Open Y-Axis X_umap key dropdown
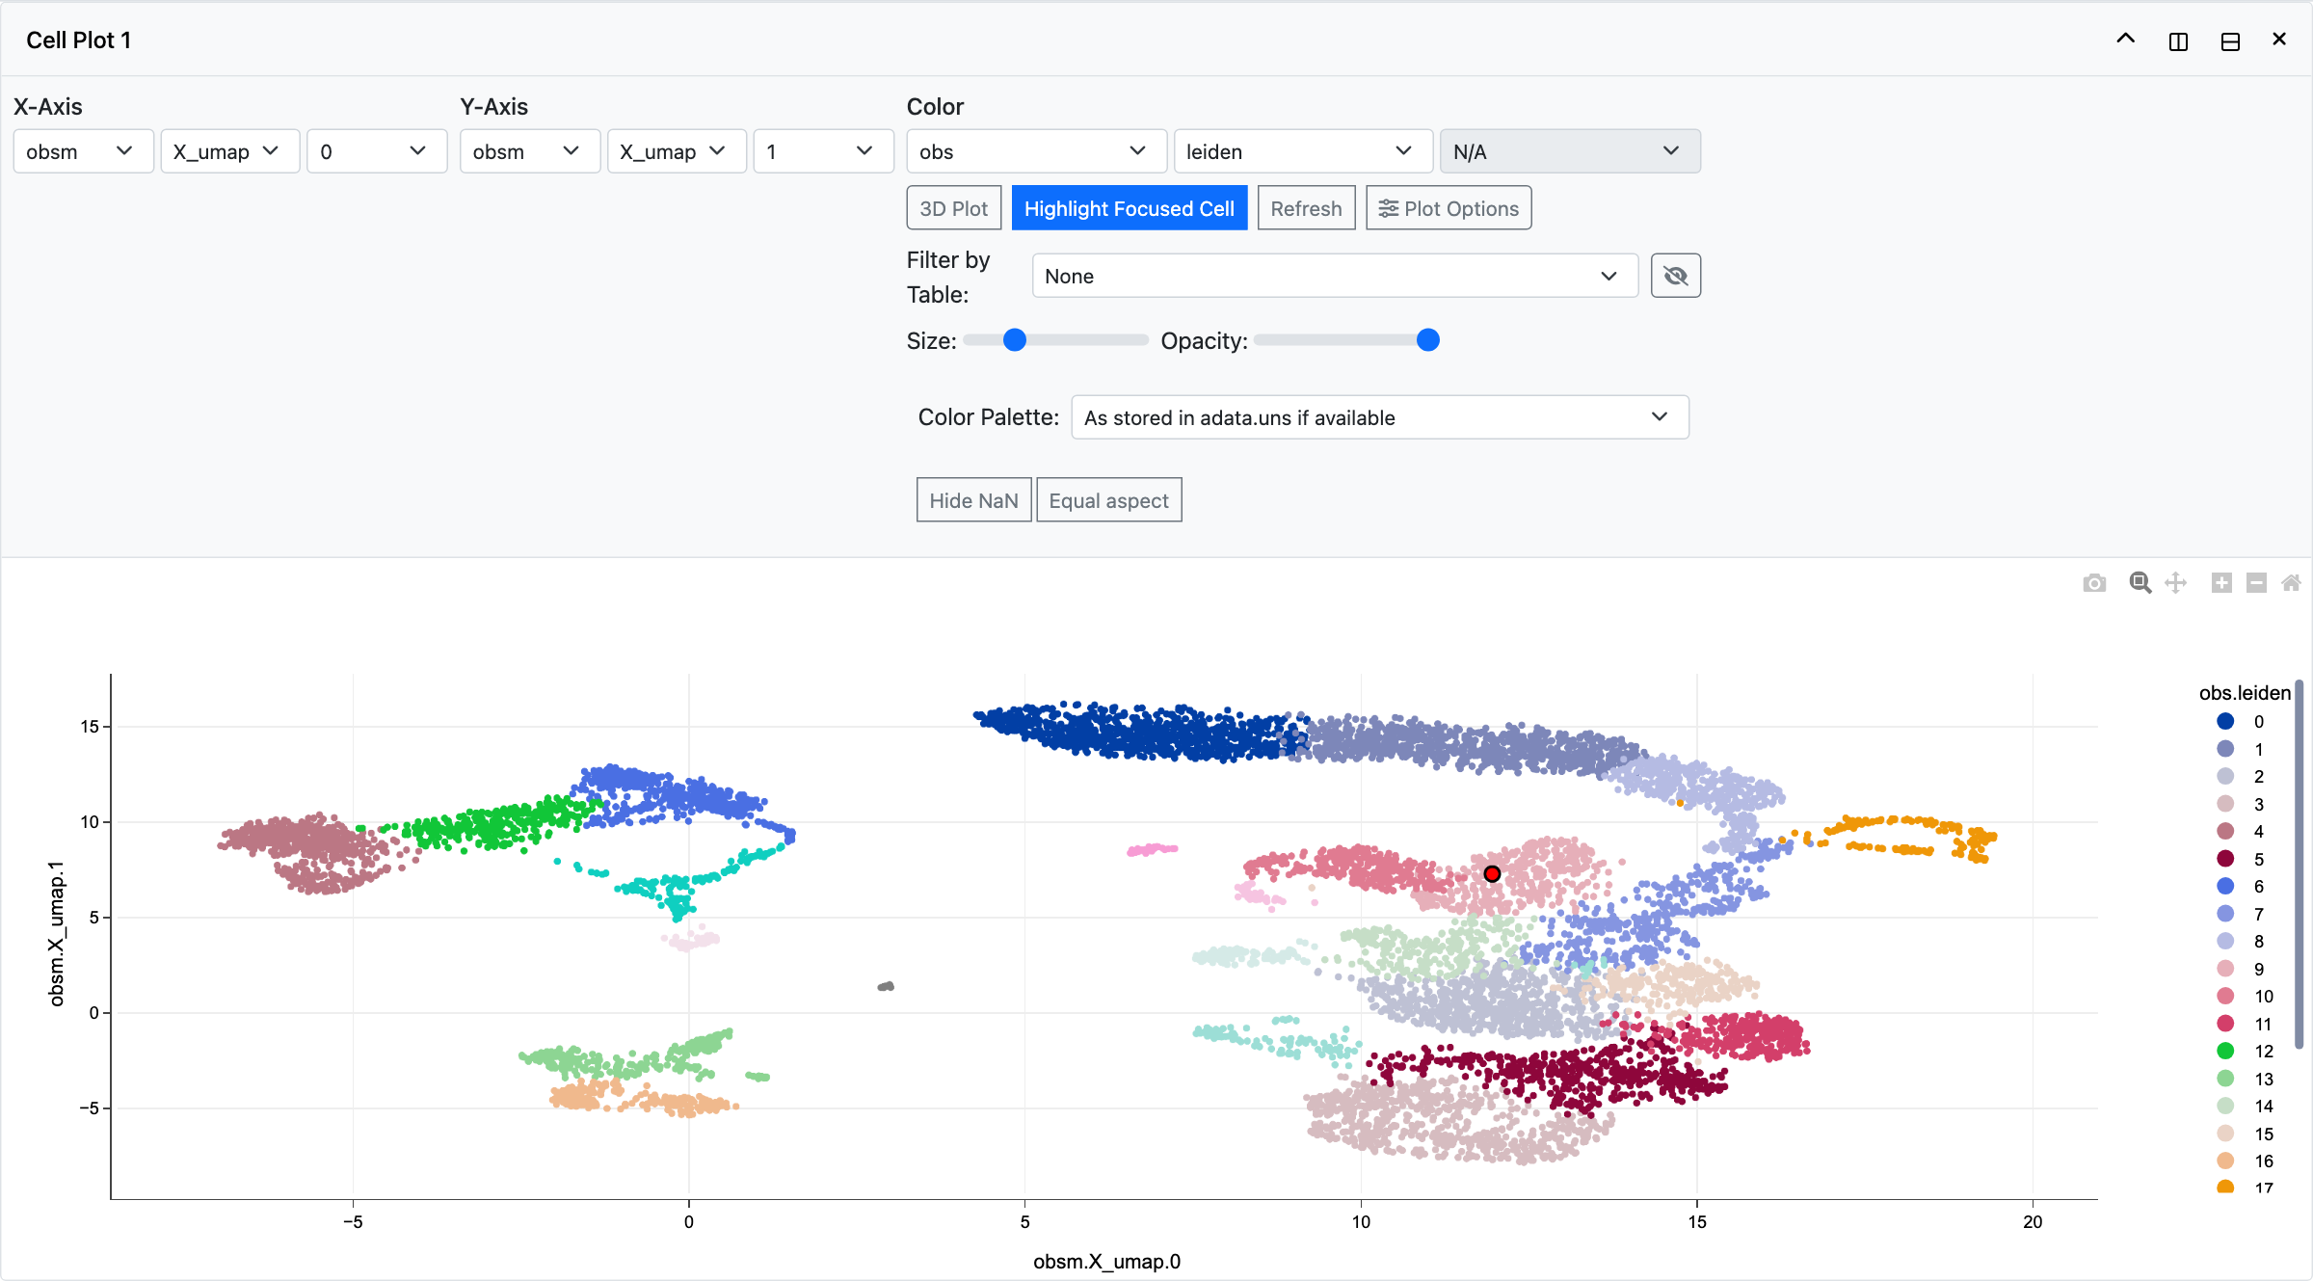 coord(677,151)
